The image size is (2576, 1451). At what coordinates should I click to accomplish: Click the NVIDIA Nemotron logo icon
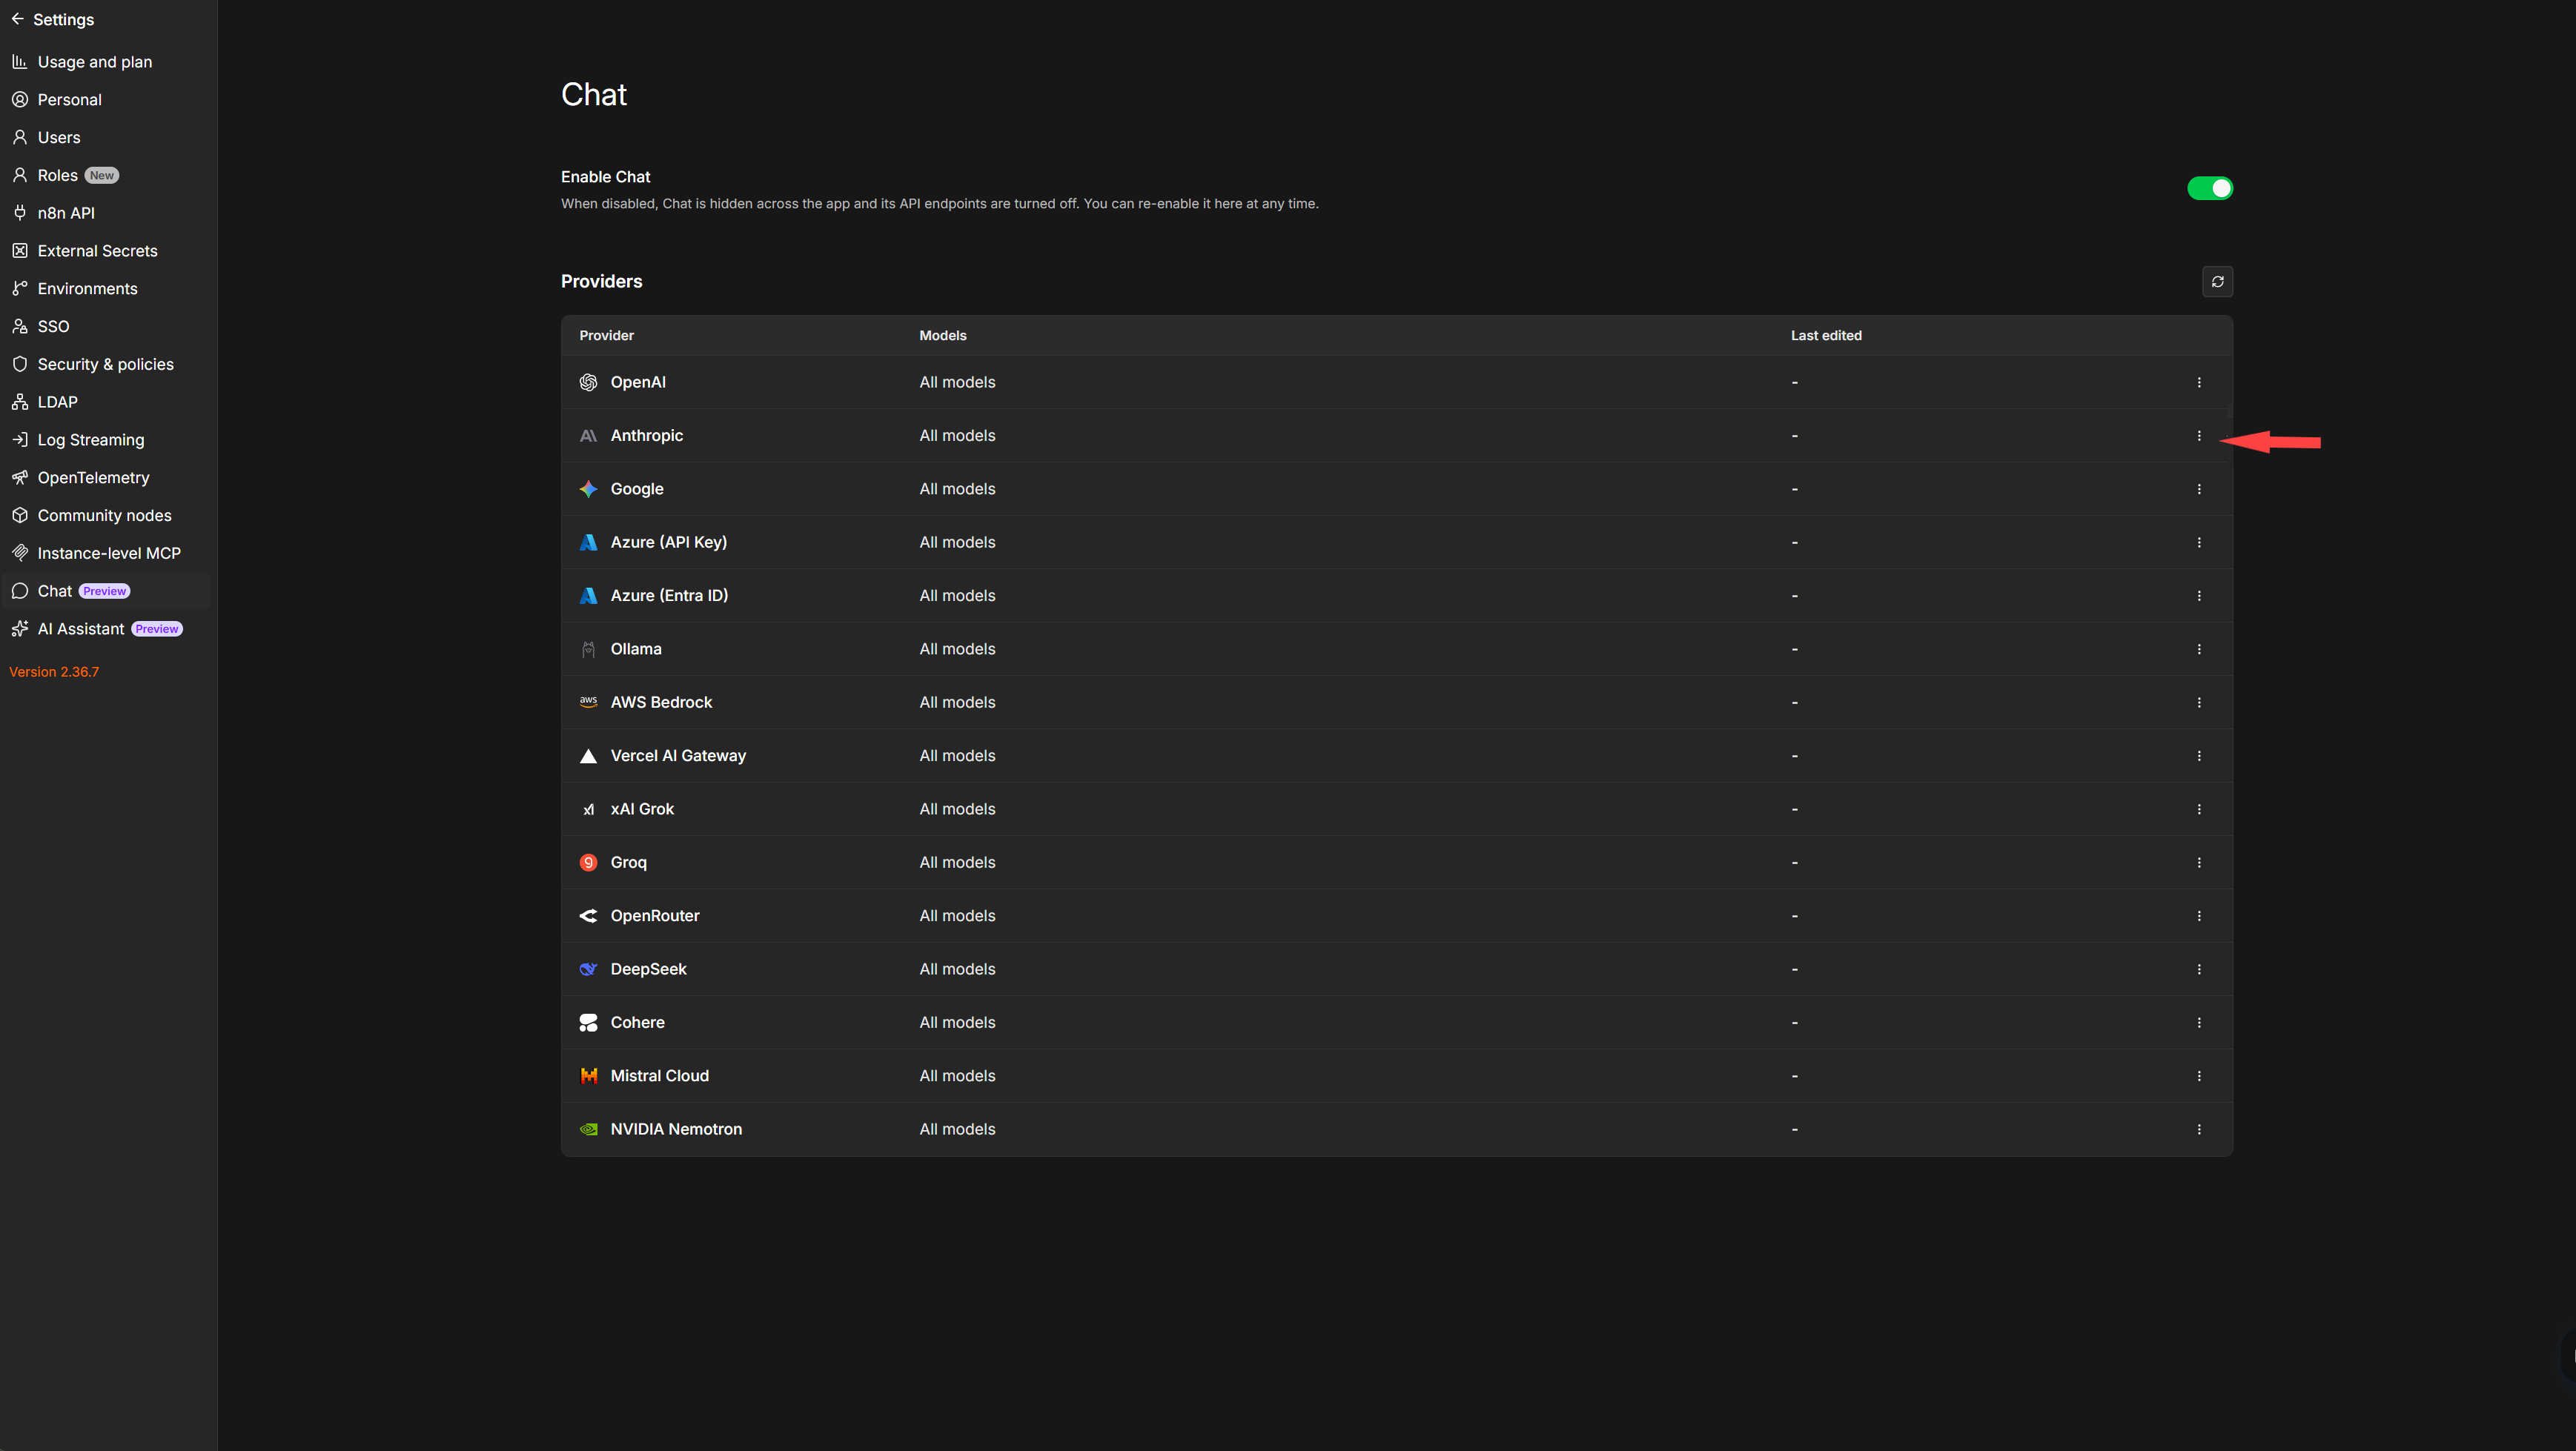(588, 1129)
